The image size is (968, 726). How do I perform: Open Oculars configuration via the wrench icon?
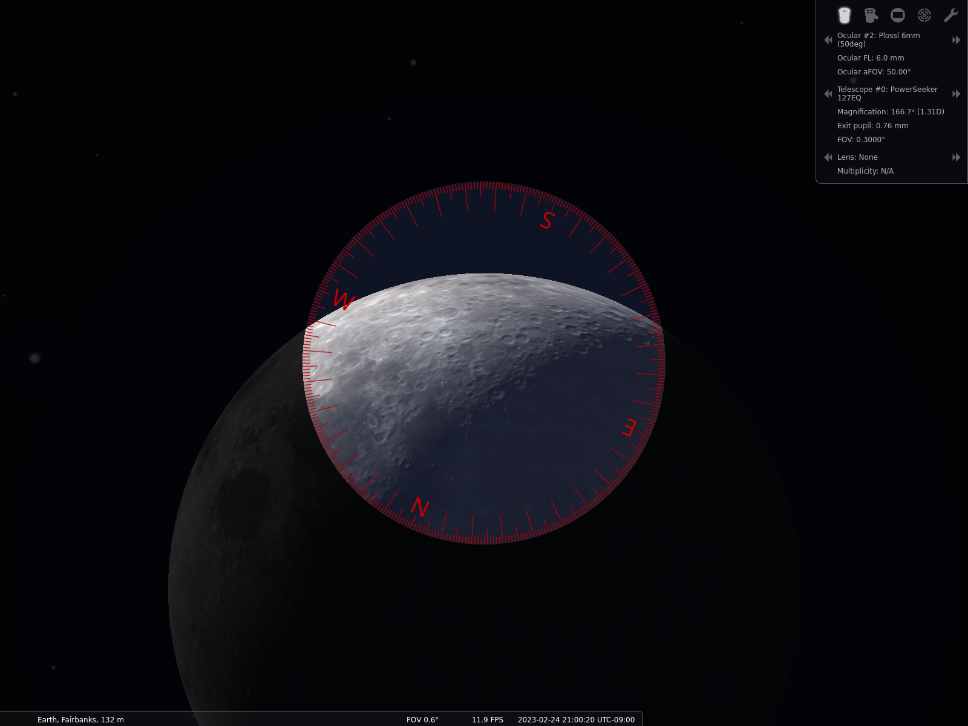pyautogui.click(x=950, y=15)
